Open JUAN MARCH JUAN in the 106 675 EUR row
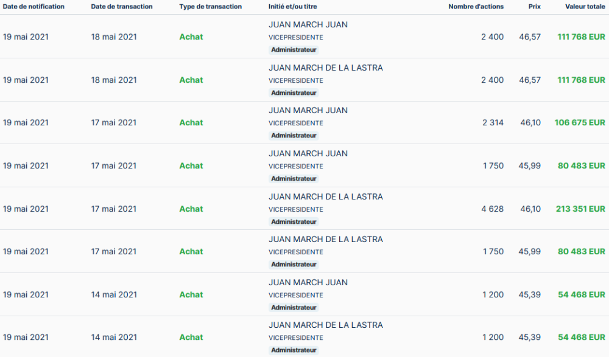The height and width of the screenshot is (357, 609). (x=308, y=110)
